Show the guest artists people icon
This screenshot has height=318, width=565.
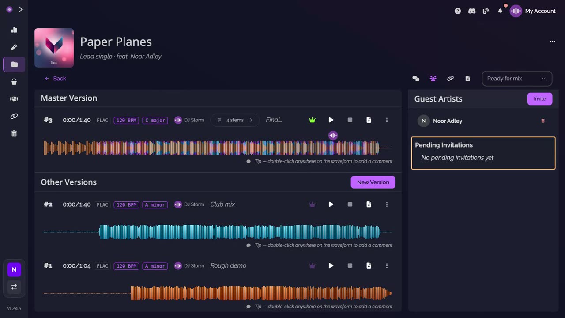pos(433,79)
